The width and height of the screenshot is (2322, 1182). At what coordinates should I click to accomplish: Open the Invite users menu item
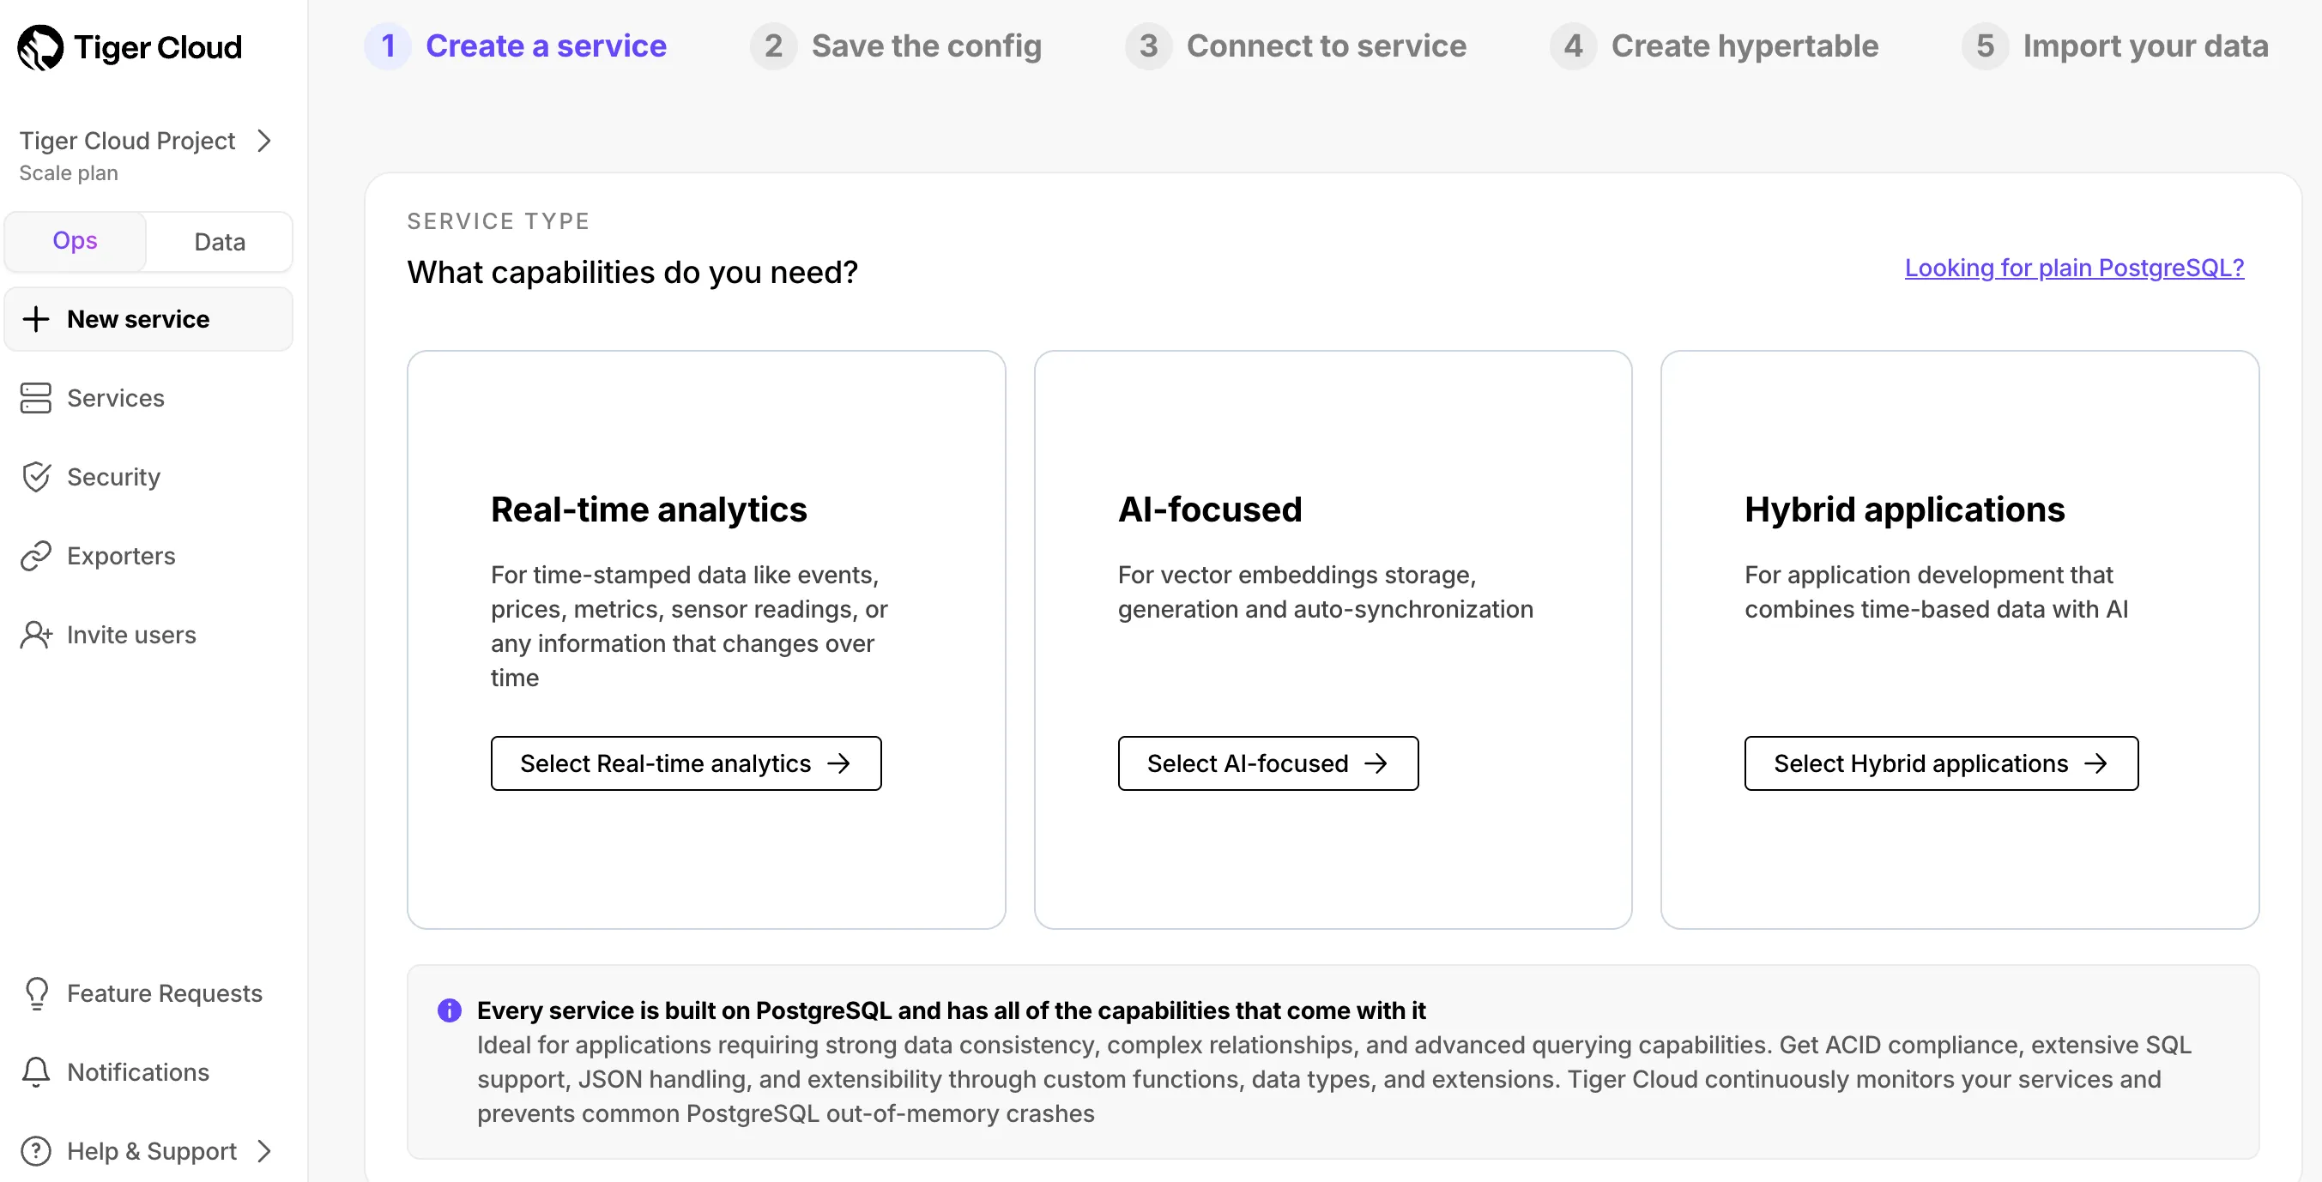(131, 635)
